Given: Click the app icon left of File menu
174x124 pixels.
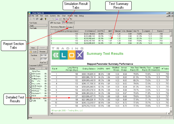Looking at the screenshot, I should click(x=30, y=16).
